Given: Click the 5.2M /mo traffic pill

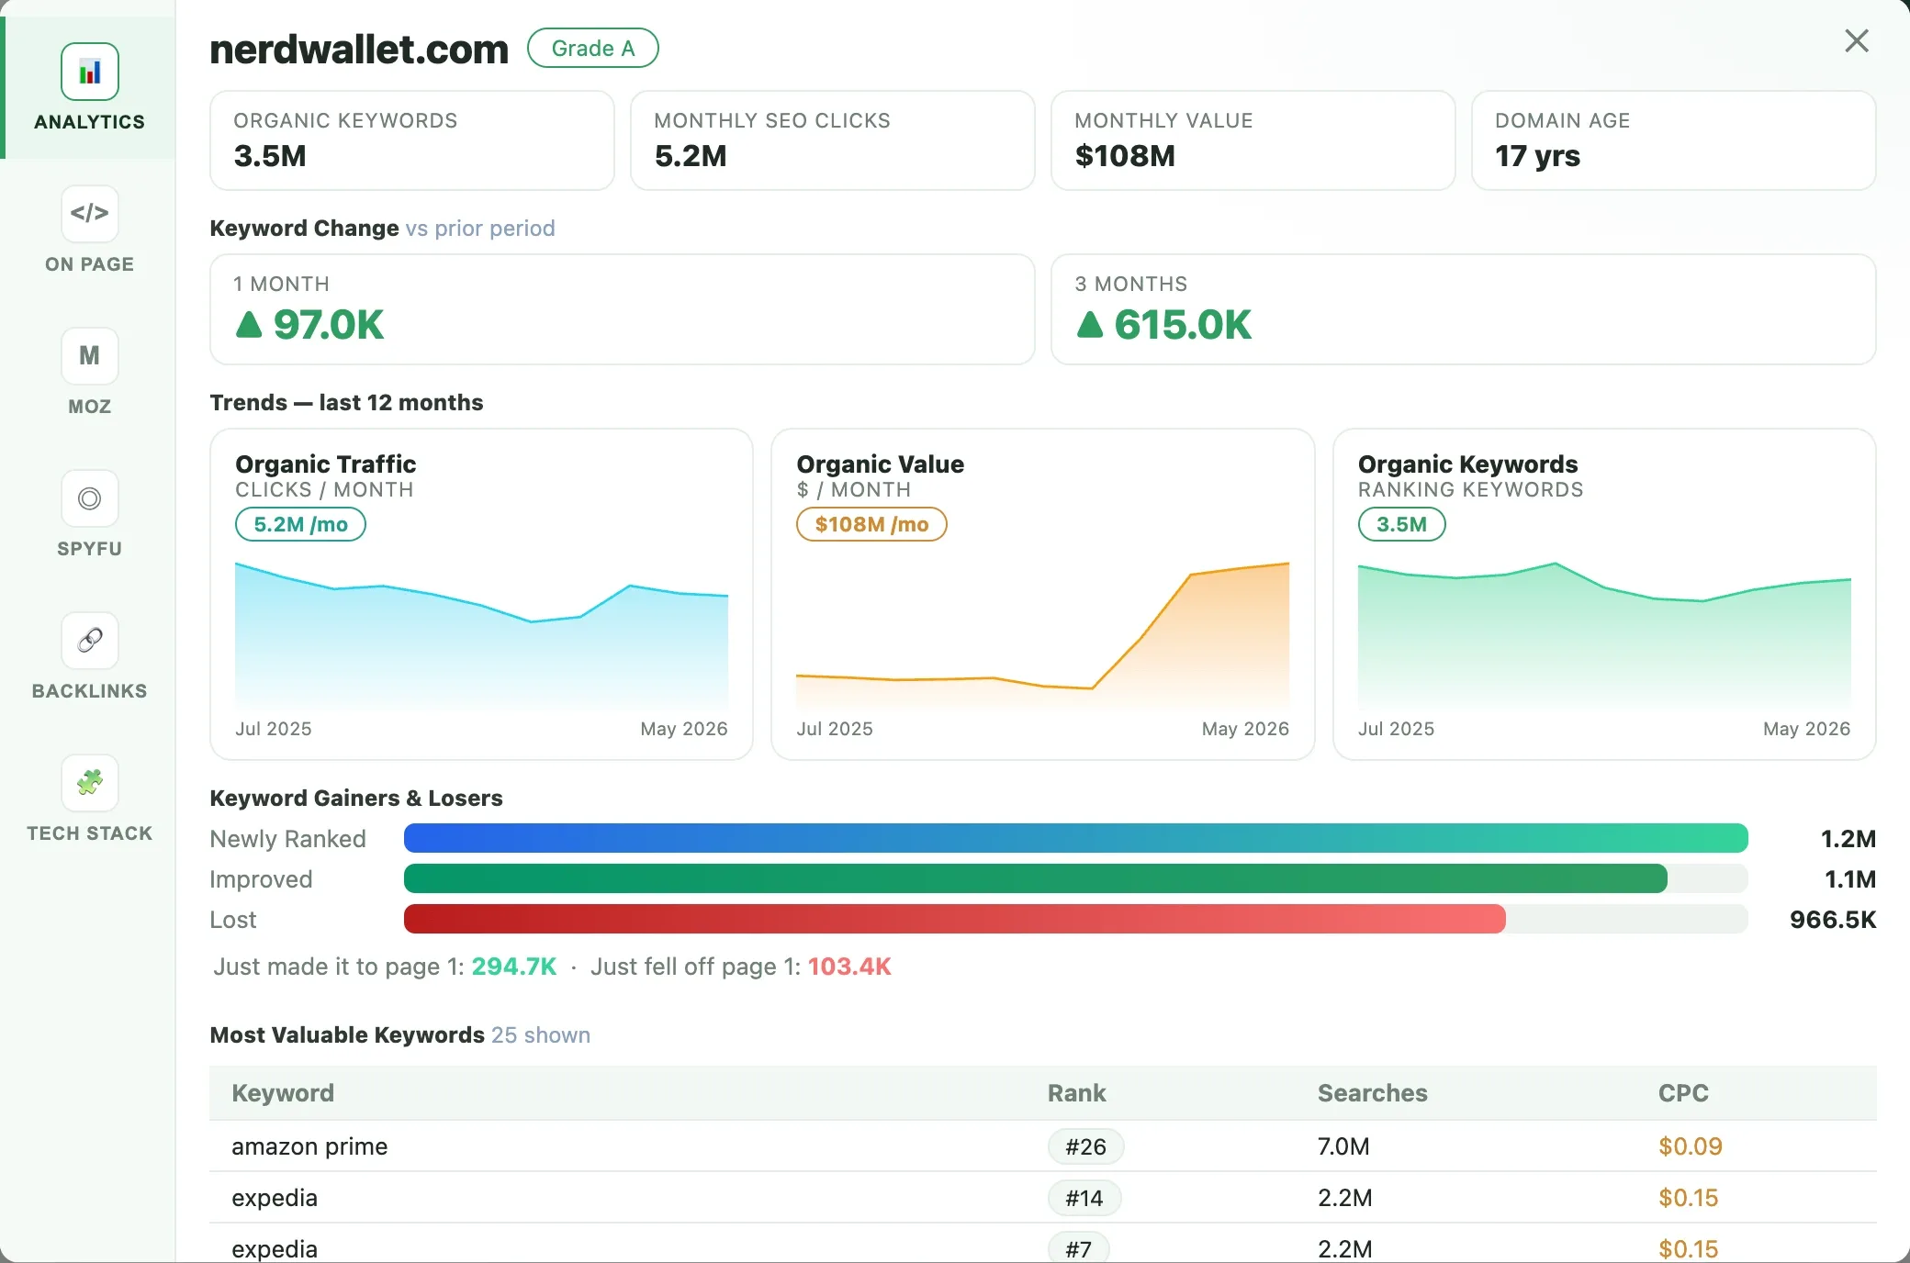Looking at the screenshot, I should pos(300,524).
